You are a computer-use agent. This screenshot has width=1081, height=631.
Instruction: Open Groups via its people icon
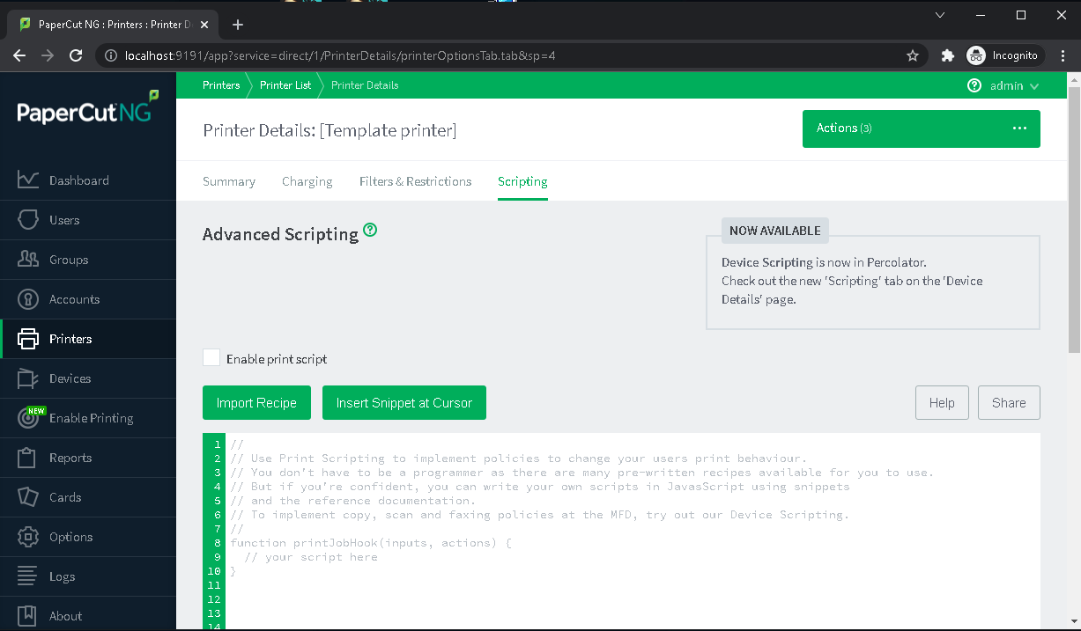(28, 260)
